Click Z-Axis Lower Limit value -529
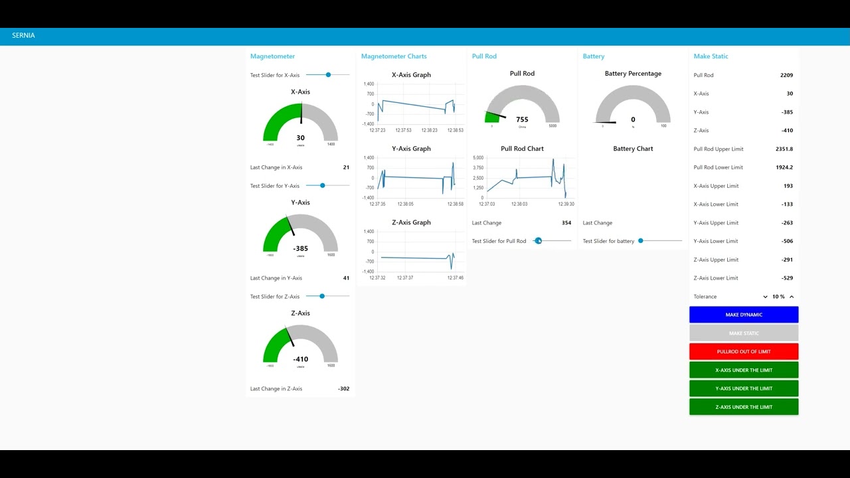Image resolution: width=850 pixels, height=478 pixels. pos(787,278)
